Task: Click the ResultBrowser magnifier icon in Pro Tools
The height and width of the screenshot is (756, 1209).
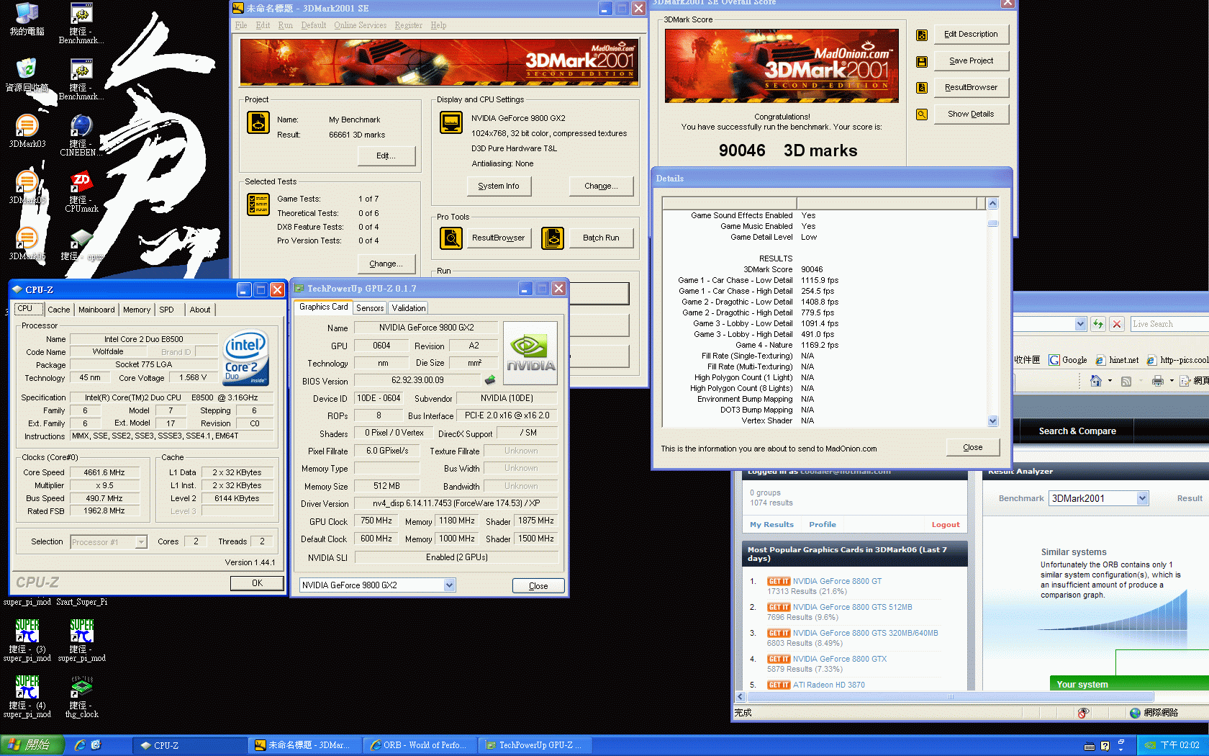Action: coord(451,238)
